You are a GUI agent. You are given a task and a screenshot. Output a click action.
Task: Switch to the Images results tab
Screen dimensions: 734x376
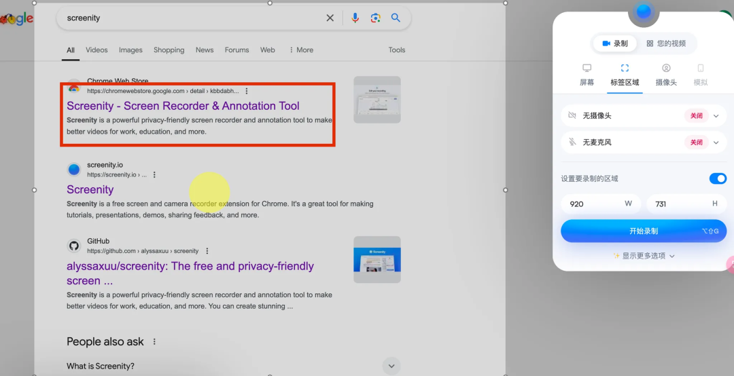[x=130, y=50]
